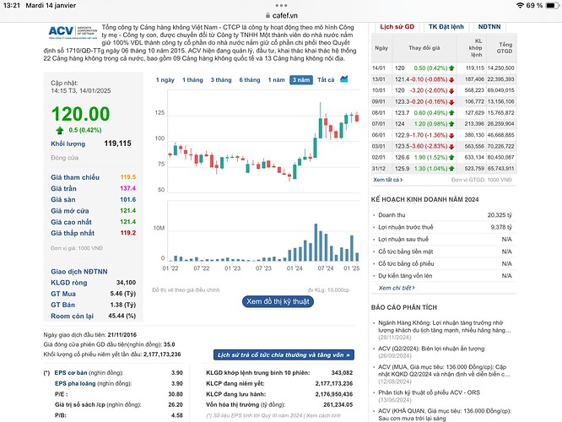
Task: Click Giá trần value 137.4
Action: tap(128, 188)
